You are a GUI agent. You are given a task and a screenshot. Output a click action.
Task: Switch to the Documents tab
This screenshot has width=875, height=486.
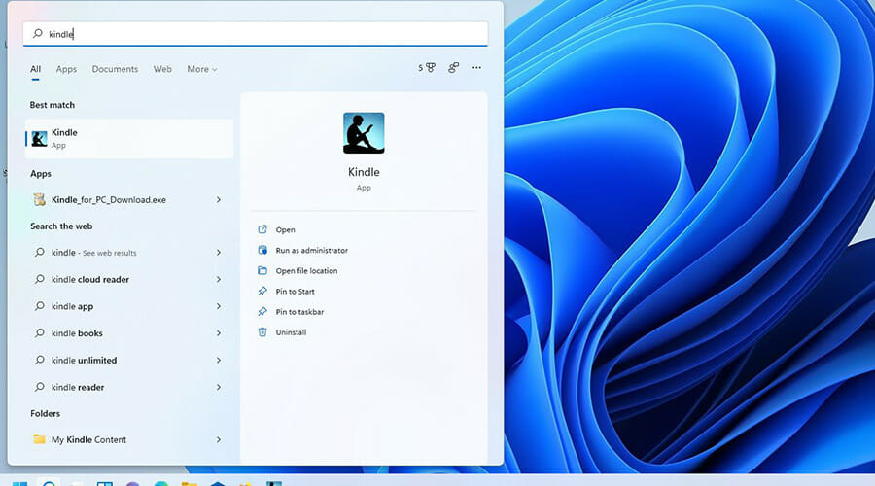(115, 69)
